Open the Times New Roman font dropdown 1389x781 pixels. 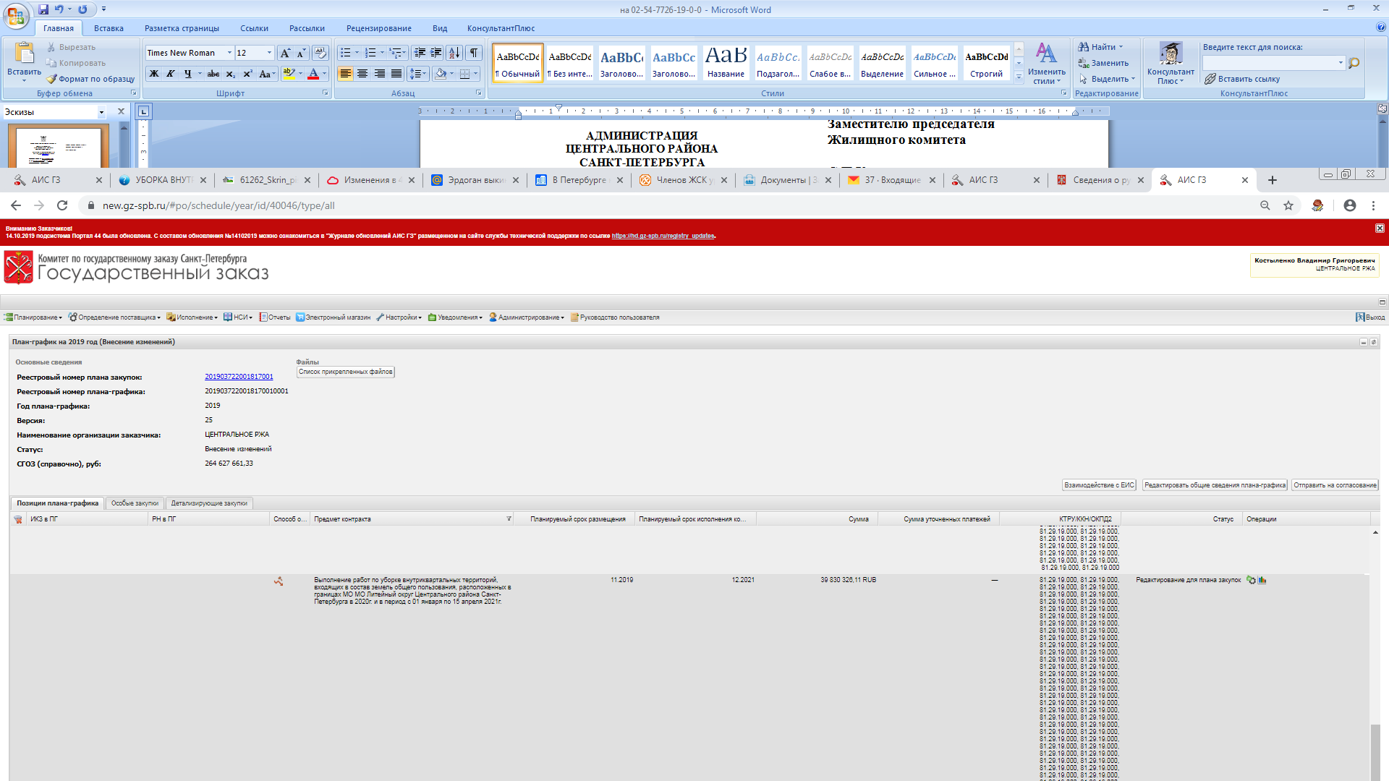pos(229,53)
